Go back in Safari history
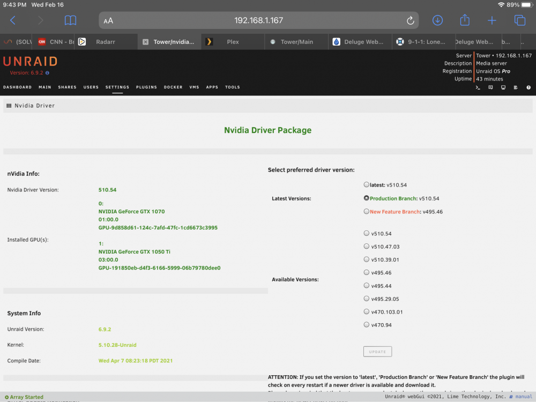The height and width of the screenshot is (402, 536). pos(13,20)
